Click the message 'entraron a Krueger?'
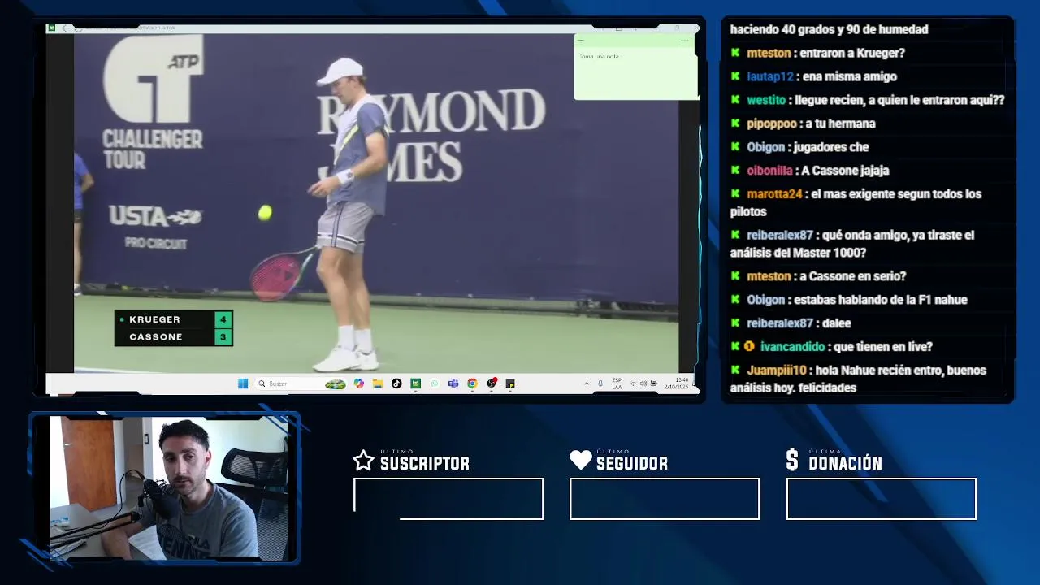Image resolution: width=1040 pixels, height=585 pixels. tap(852, 53)
